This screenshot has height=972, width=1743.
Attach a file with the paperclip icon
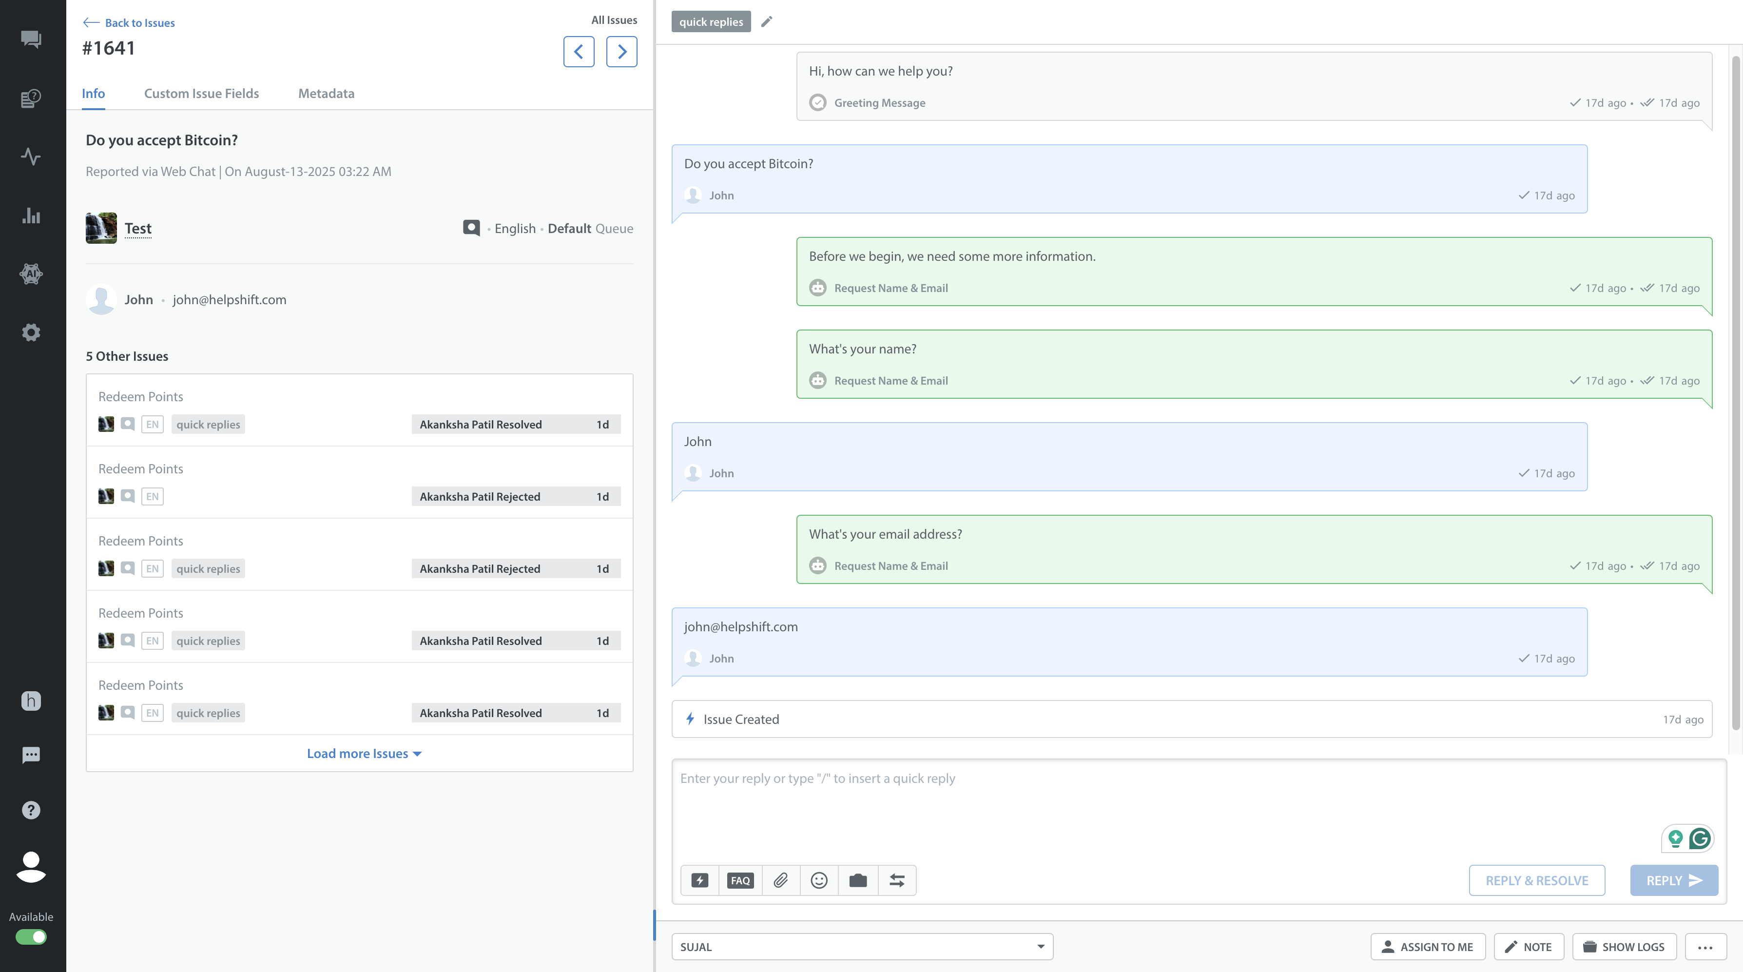click(x=781, y=881)
